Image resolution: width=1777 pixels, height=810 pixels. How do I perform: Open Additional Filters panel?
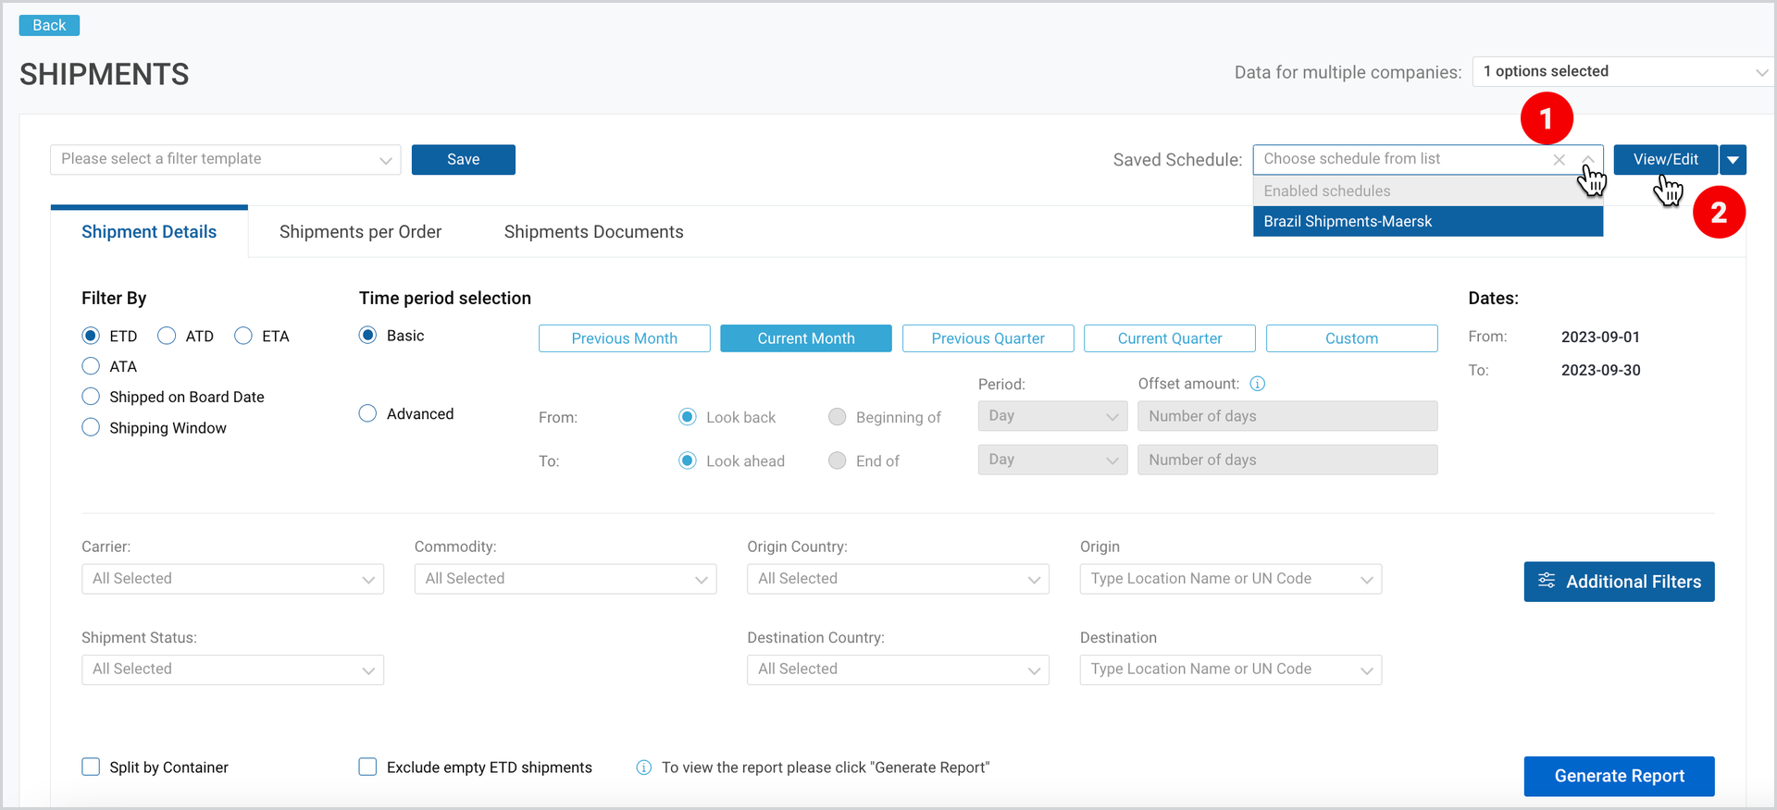(1620, 582)
